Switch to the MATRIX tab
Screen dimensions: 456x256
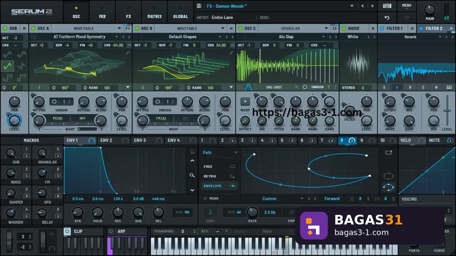coord(154,12)
